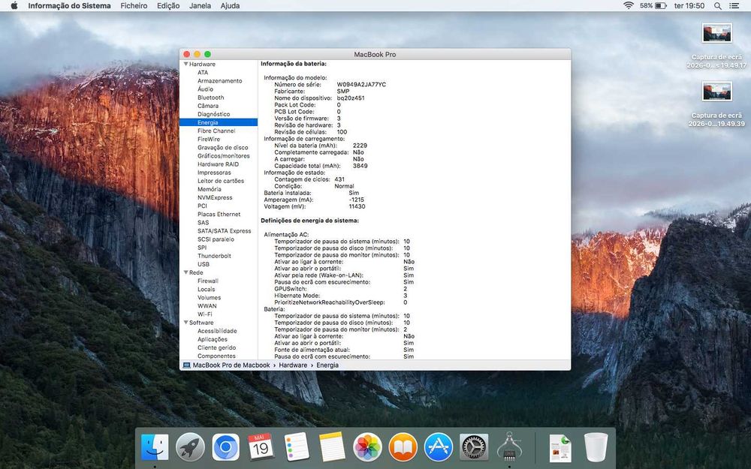Image resolution: width=751 pixels, height=469 pixels.
Task: Launch Photos app from the Dock
Action: [x=367, y=447]
